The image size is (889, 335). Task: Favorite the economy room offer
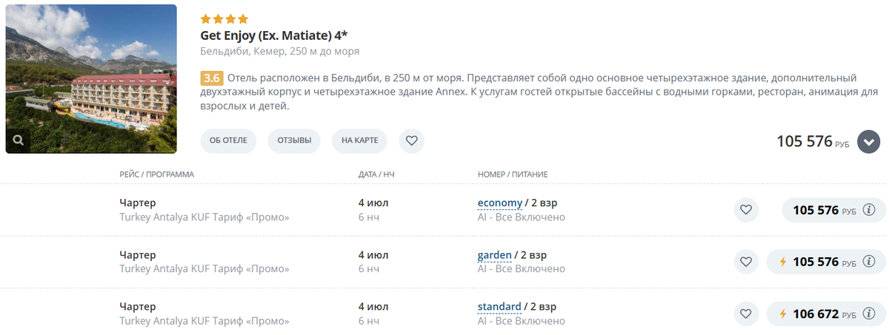pos(747,210)
